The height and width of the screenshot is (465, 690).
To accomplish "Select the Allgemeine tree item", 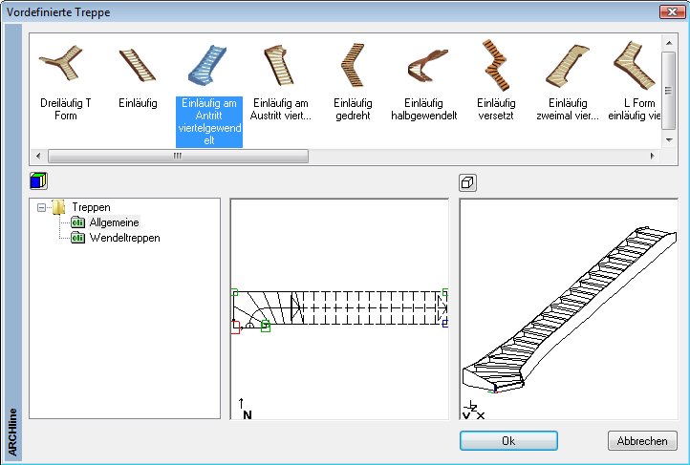I will coord(114,222).
